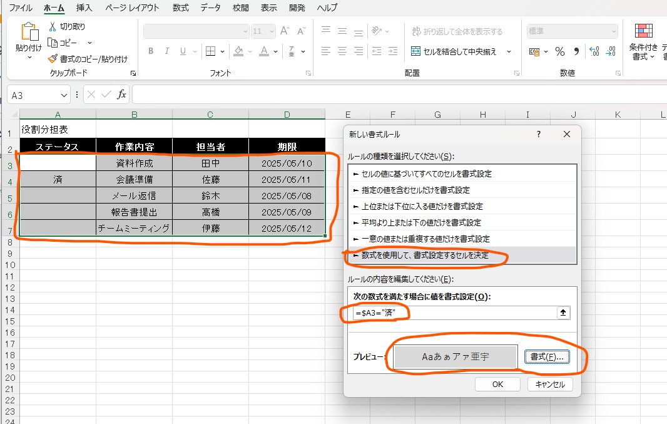Image resolution: width=667 pixels, height=424 pixels.
Task: Select the Format Painter brush icon
Action: click(x=53, y=59)
